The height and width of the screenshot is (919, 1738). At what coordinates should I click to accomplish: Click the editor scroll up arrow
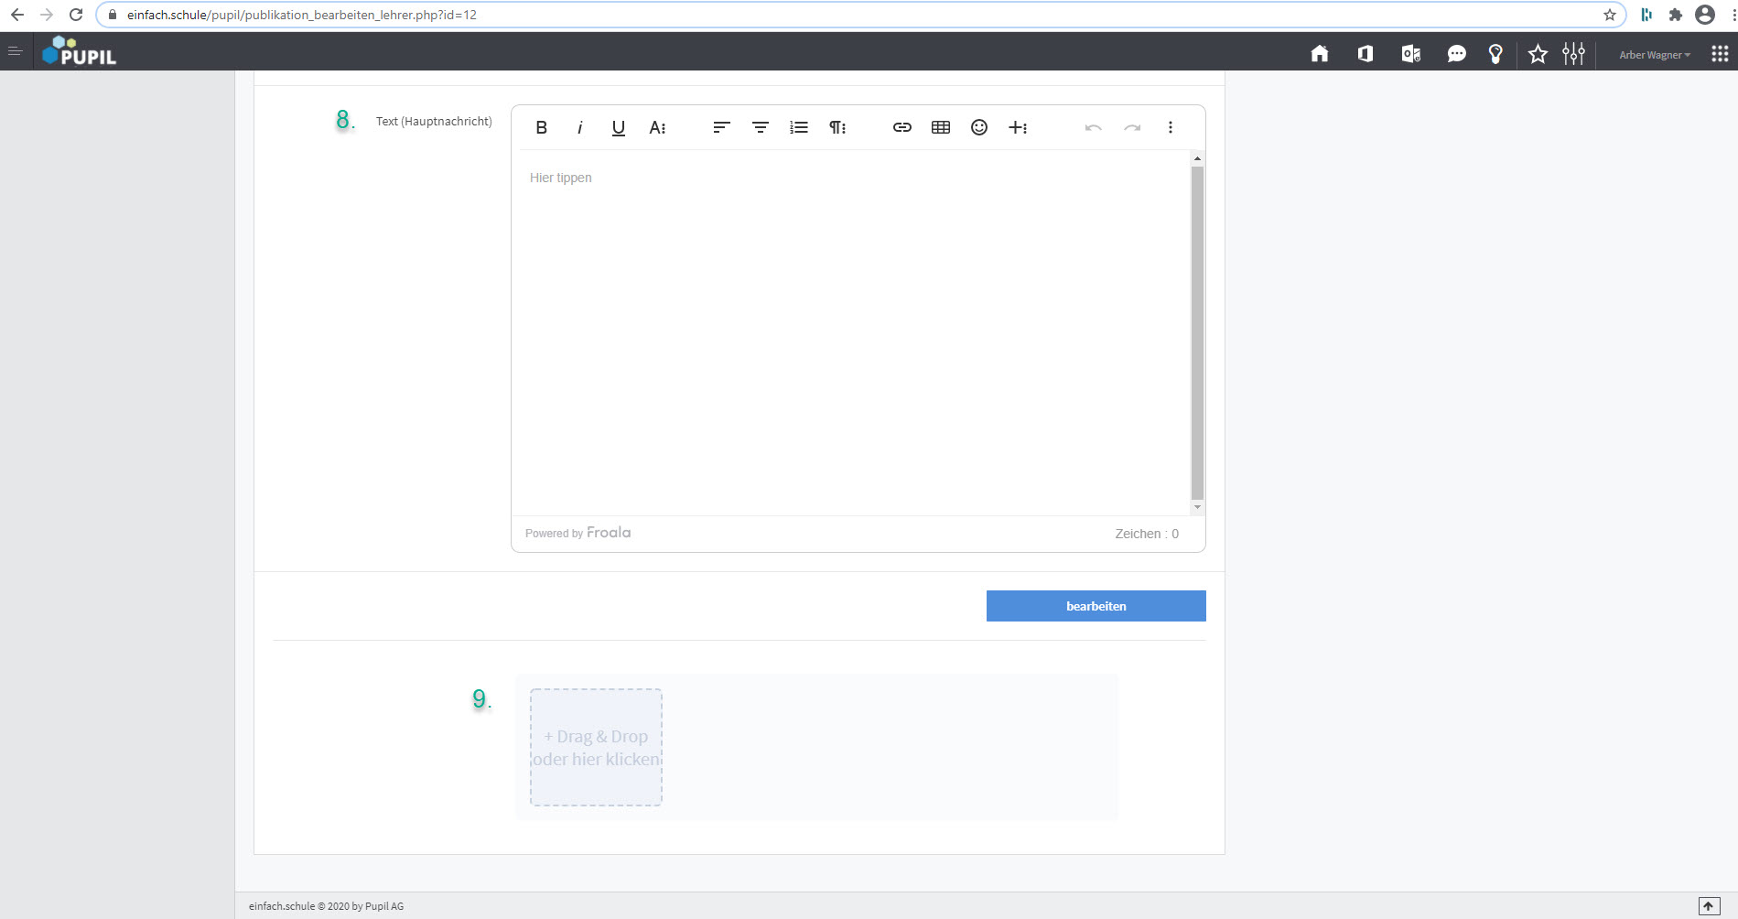[1197, 158]
